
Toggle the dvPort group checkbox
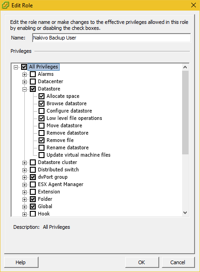pos(33,177)
